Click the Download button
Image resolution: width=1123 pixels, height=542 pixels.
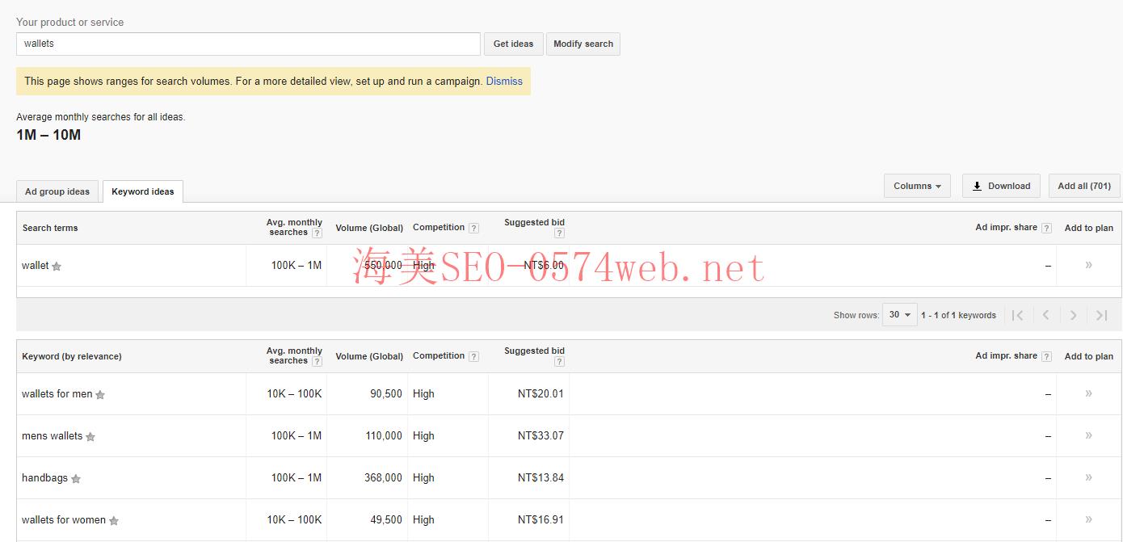coord(1001,186)
